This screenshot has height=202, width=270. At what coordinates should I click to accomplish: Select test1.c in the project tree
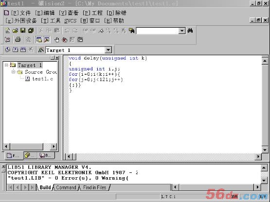[42, 79]
